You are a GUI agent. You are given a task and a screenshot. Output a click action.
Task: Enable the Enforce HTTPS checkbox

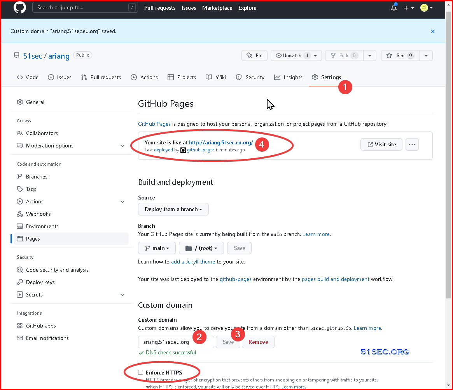[141, 373]
